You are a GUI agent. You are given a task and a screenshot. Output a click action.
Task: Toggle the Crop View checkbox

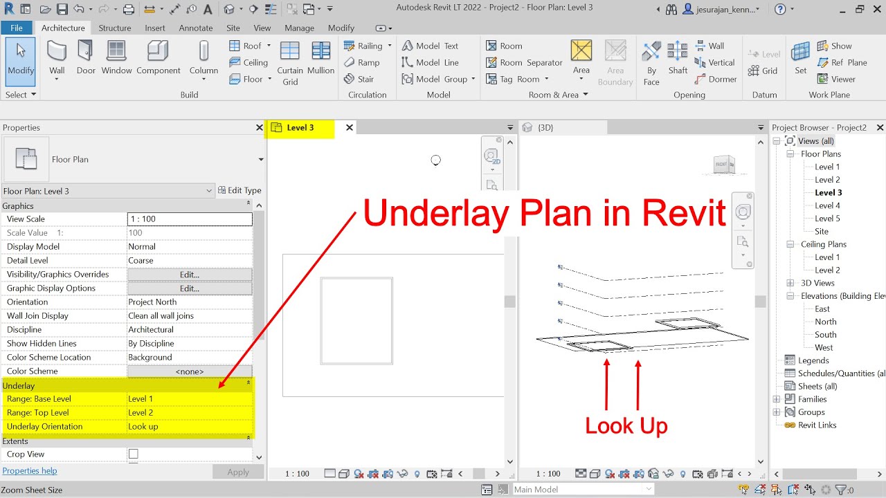point(134,454)
